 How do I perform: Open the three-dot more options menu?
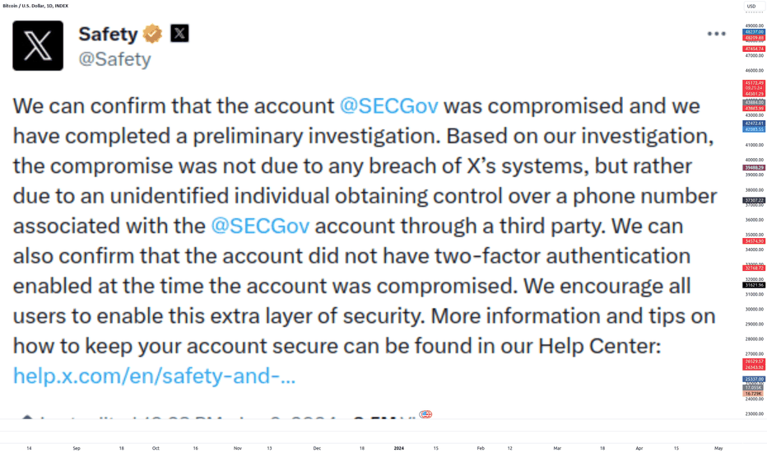tap(716, 34)
